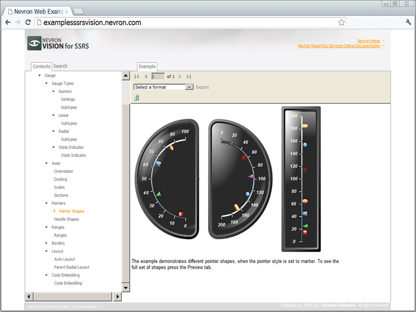Open Nevron Reporting Services Online Documentation link

[x=339, y=46]
